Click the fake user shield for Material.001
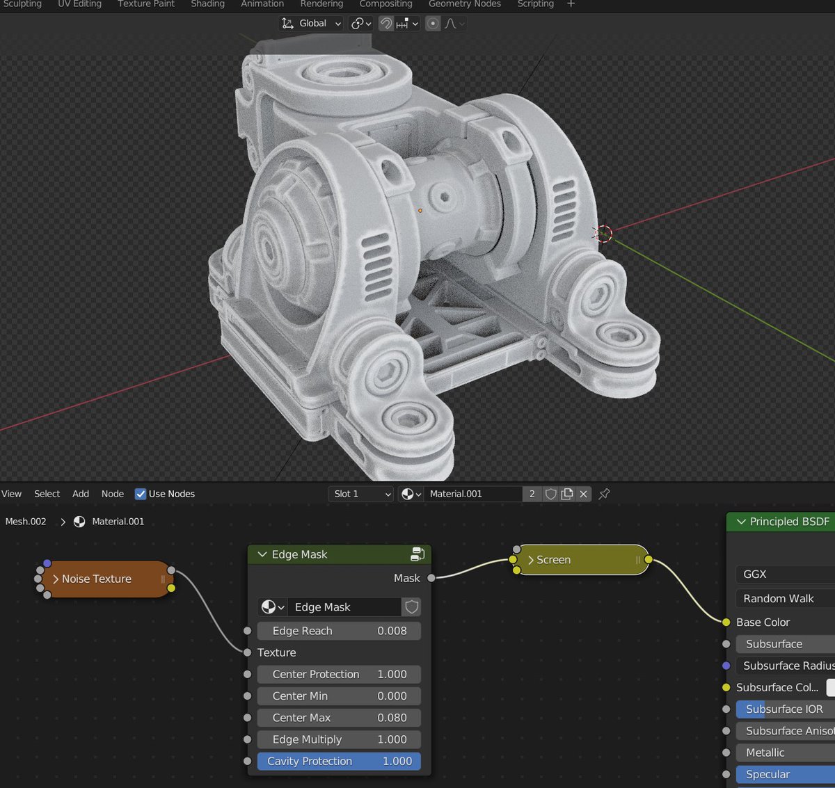 pos(550,494)
